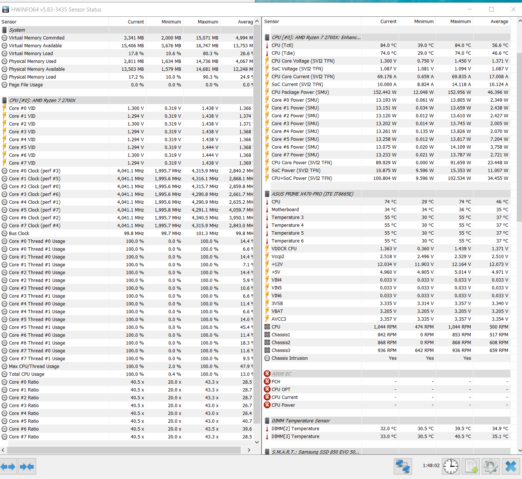
Task: Select the Physical Memory Load row
Action: point(127,77)
